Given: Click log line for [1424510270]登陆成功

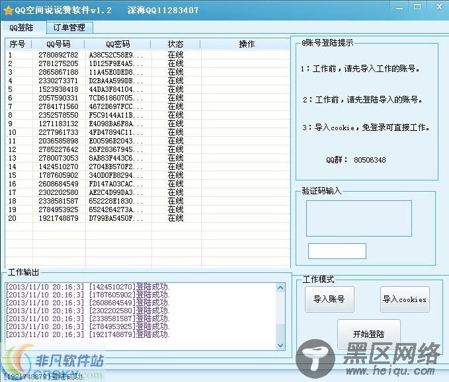Looking at the screenshot, I should [x=88, y=287].
